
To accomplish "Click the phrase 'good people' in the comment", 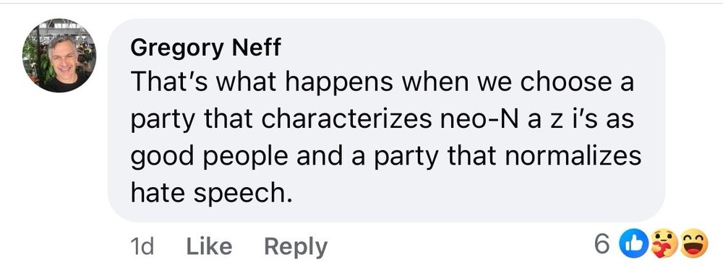I will [x=210, y=157].
